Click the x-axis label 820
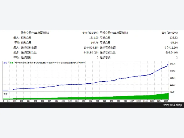184x138 pixels. (105, 101)
